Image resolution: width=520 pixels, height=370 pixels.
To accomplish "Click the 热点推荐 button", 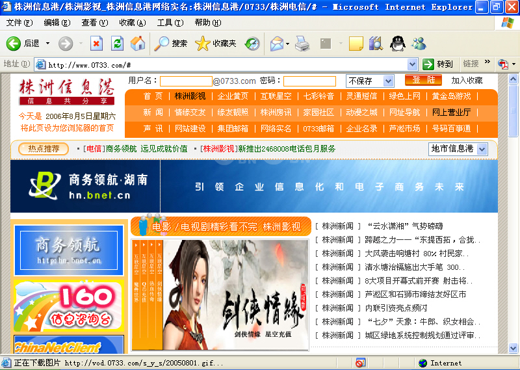I will pos(44,149).
